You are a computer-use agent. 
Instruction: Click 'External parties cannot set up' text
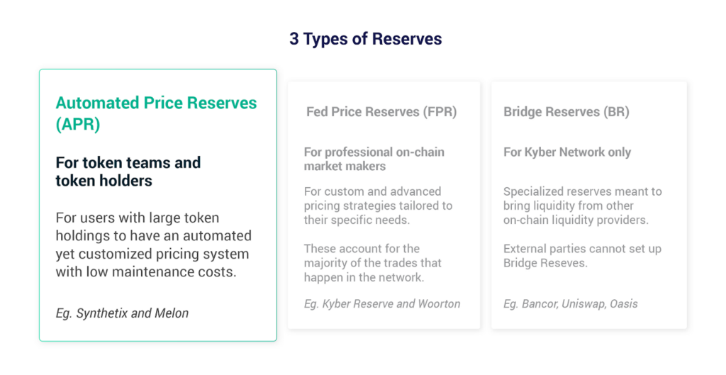pos(583,249)
